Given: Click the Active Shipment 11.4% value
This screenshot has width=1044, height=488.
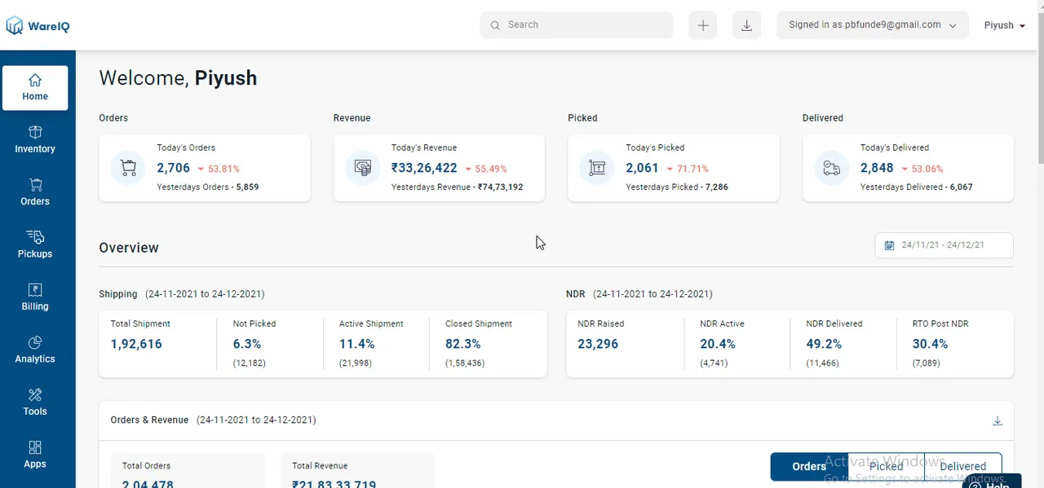Looking at the screenshot, I should [356, 344].
